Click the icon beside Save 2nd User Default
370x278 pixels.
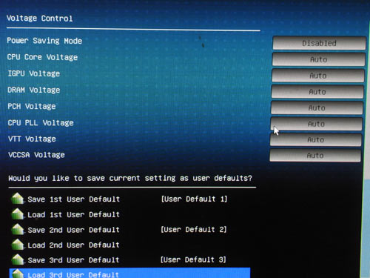coord(18,229)
